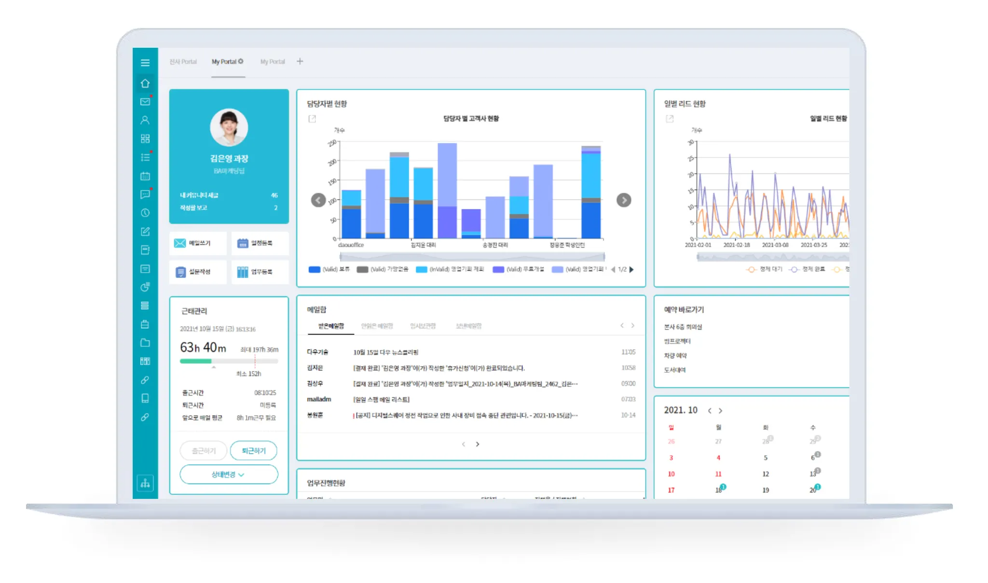Image resolution: width=988 pixels, height=583 pixels.
Task: Click the 퇴근하기 button
Action: 254,450
